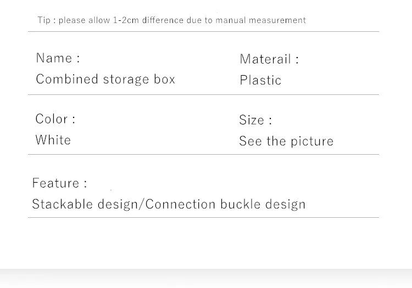Click the word "Stackable" in features

pyautogui.click(x=62, y=204)
